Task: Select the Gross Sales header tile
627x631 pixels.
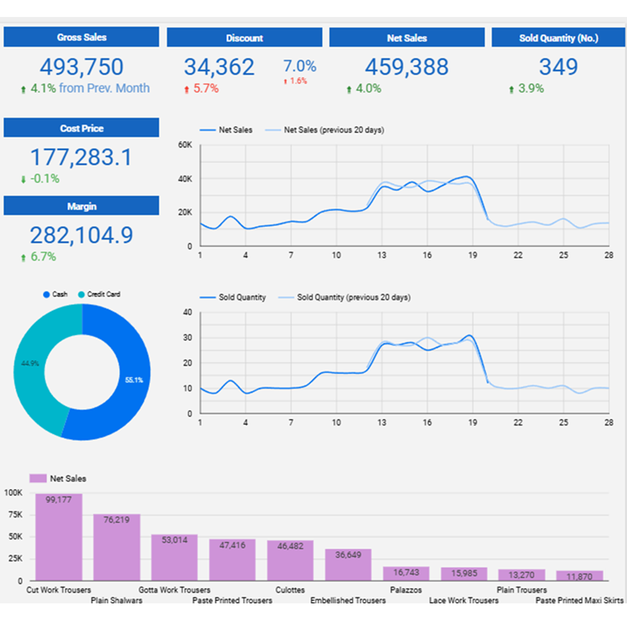Action: click(81, 37)
